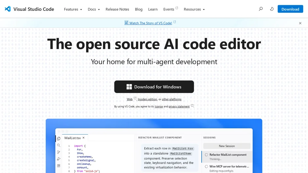The image size is (308, 173).
Task: Click the import keyword on line 1
Action: pyautogui.click(x=78, y=146)
